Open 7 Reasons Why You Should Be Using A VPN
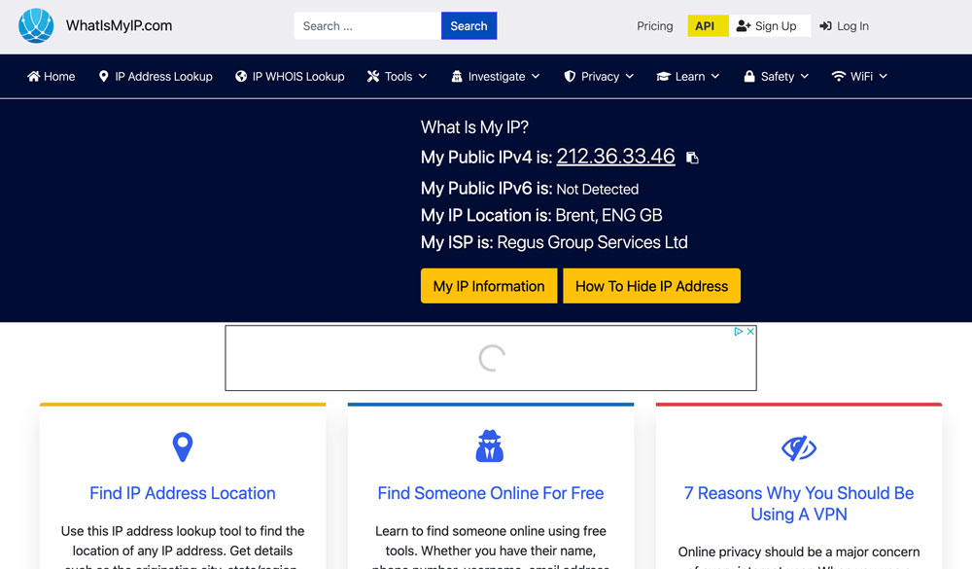972x569 pixels. 799,503
